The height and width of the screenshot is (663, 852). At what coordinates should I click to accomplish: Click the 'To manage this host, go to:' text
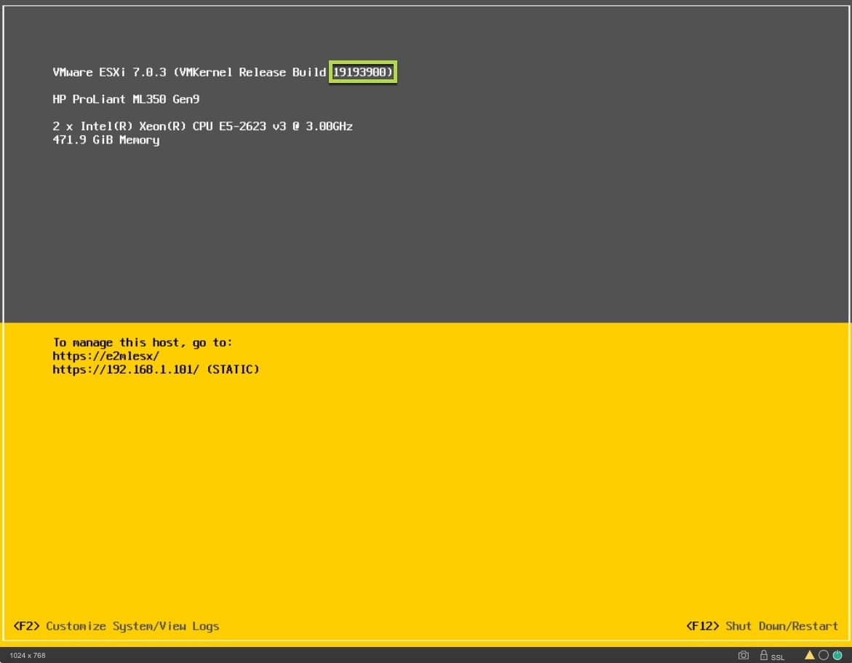(143, 342)
